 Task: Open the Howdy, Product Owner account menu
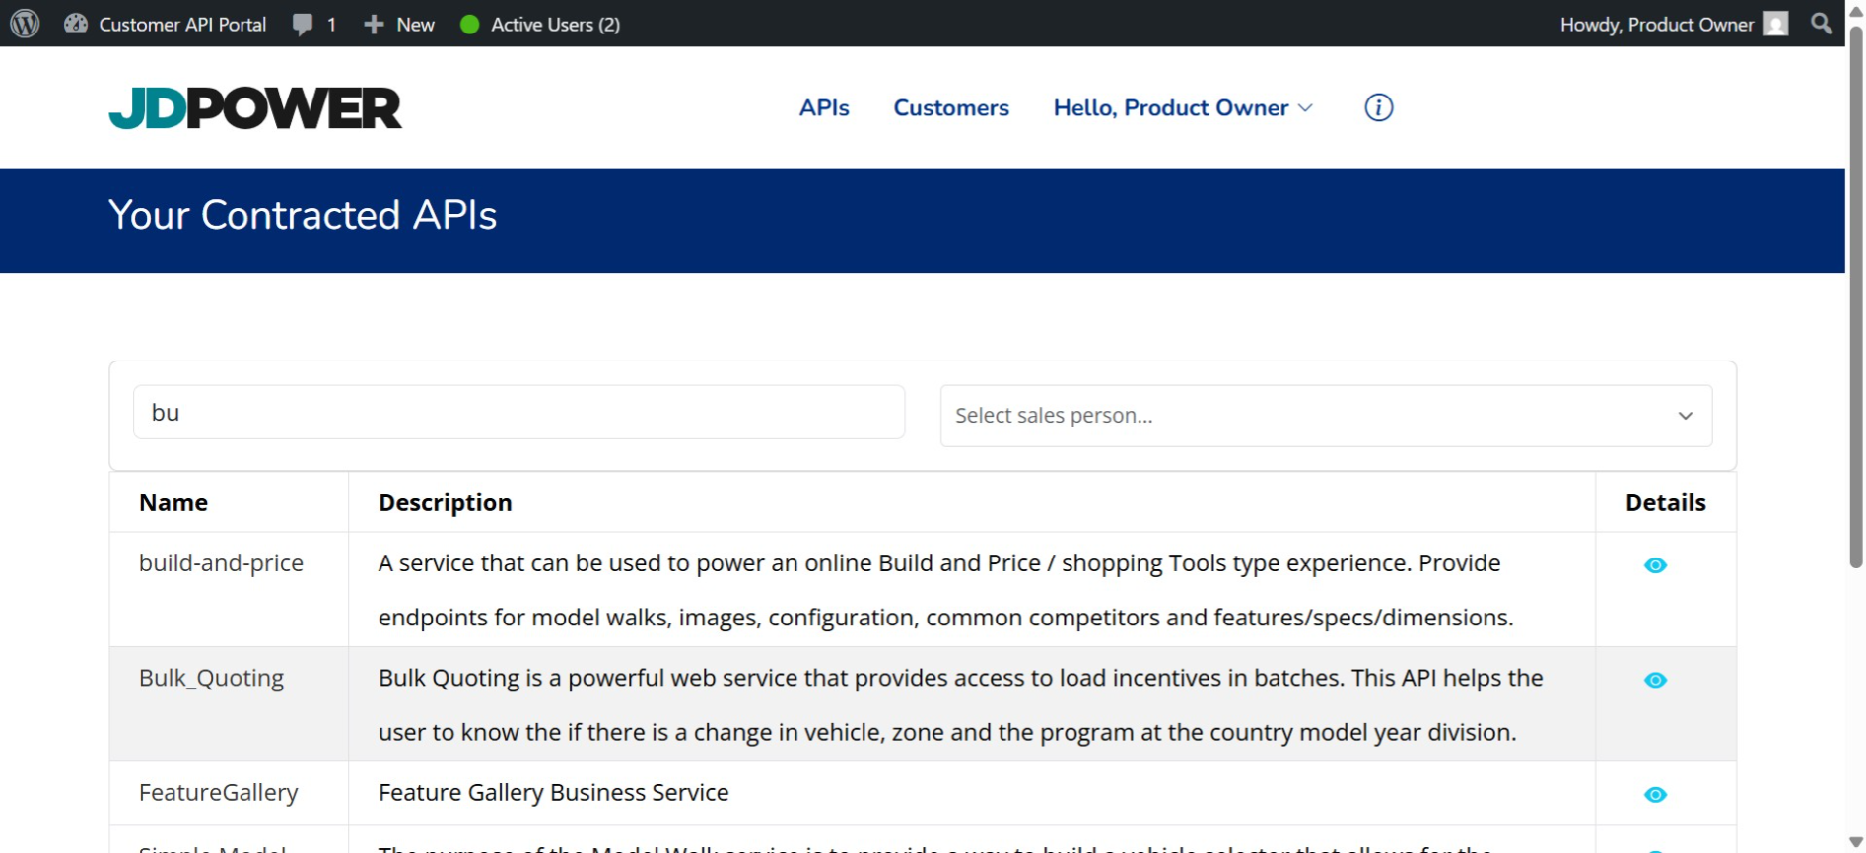point(1656,25)
